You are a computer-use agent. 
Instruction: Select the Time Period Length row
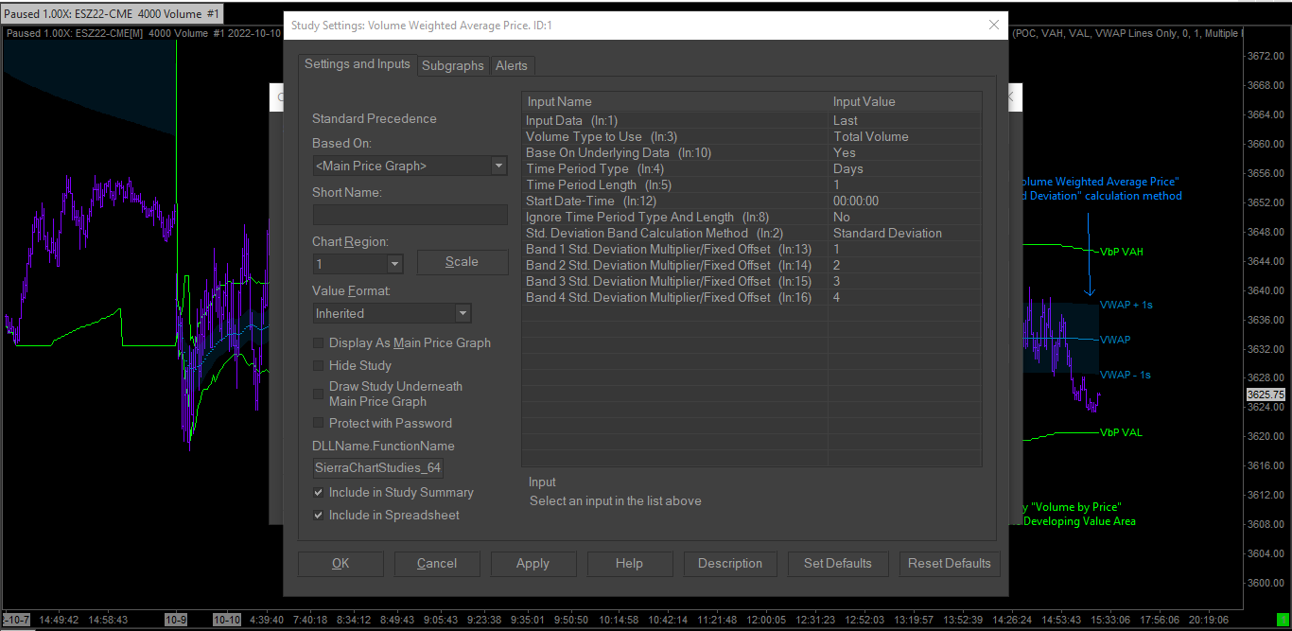(752, 184)
